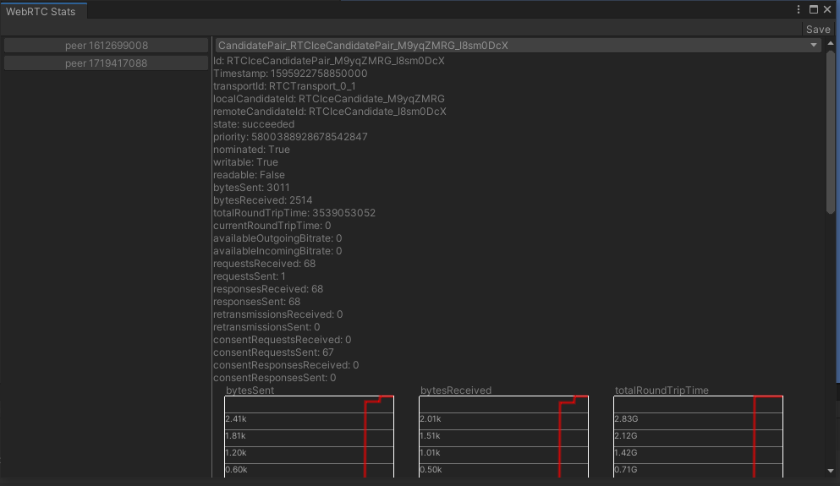Viewport: 840px width, 486px height.
Task: Click the vertical scrollbar up arrow
Action: coord(831,43)
